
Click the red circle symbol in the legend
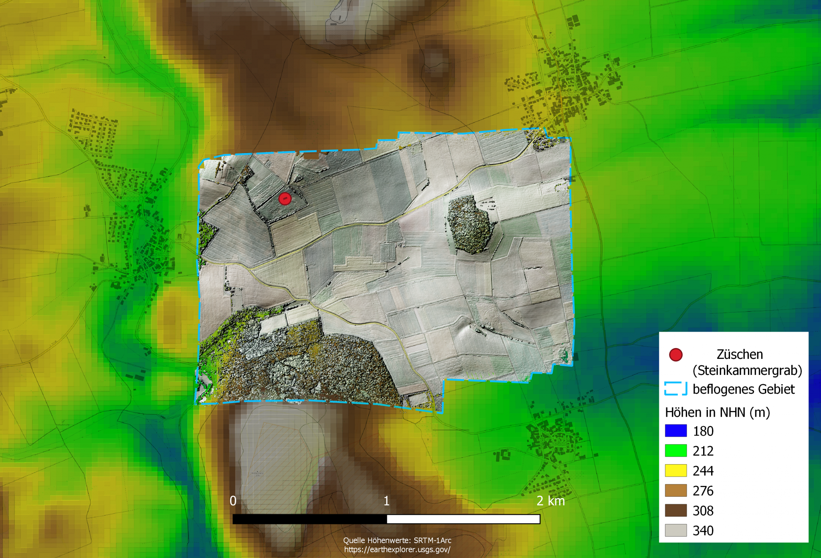pyautogui.click(x=675, y=355)
